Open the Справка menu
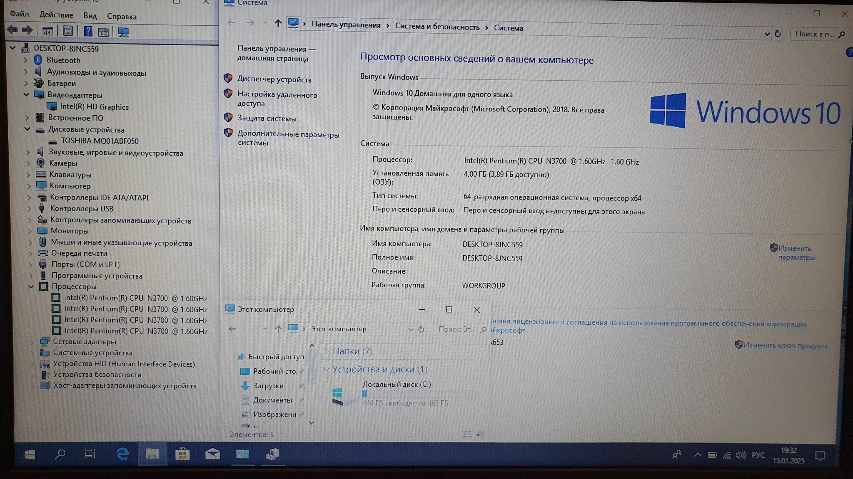 [122, 16]
